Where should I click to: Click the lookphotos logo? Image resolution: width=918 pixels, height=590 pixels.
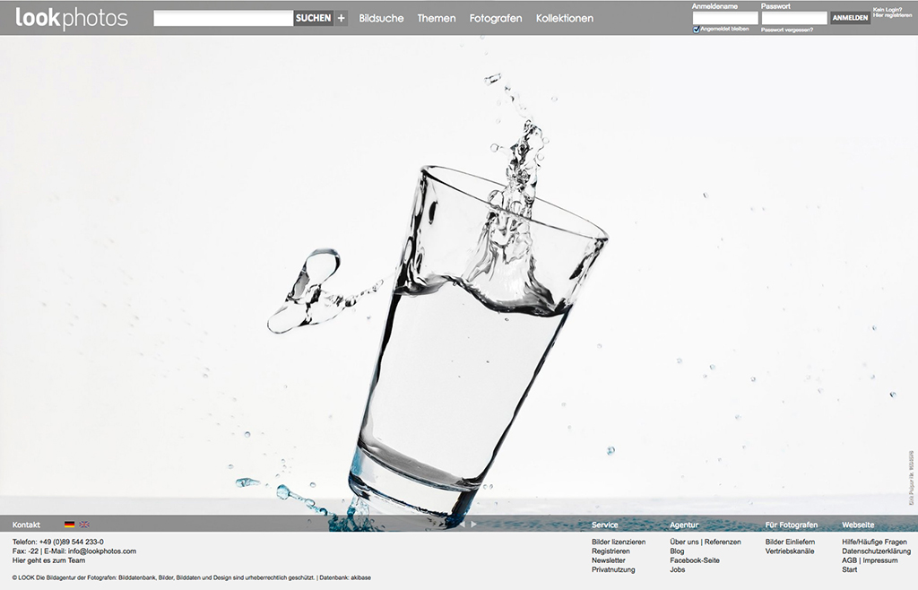[x=72, y=18]
